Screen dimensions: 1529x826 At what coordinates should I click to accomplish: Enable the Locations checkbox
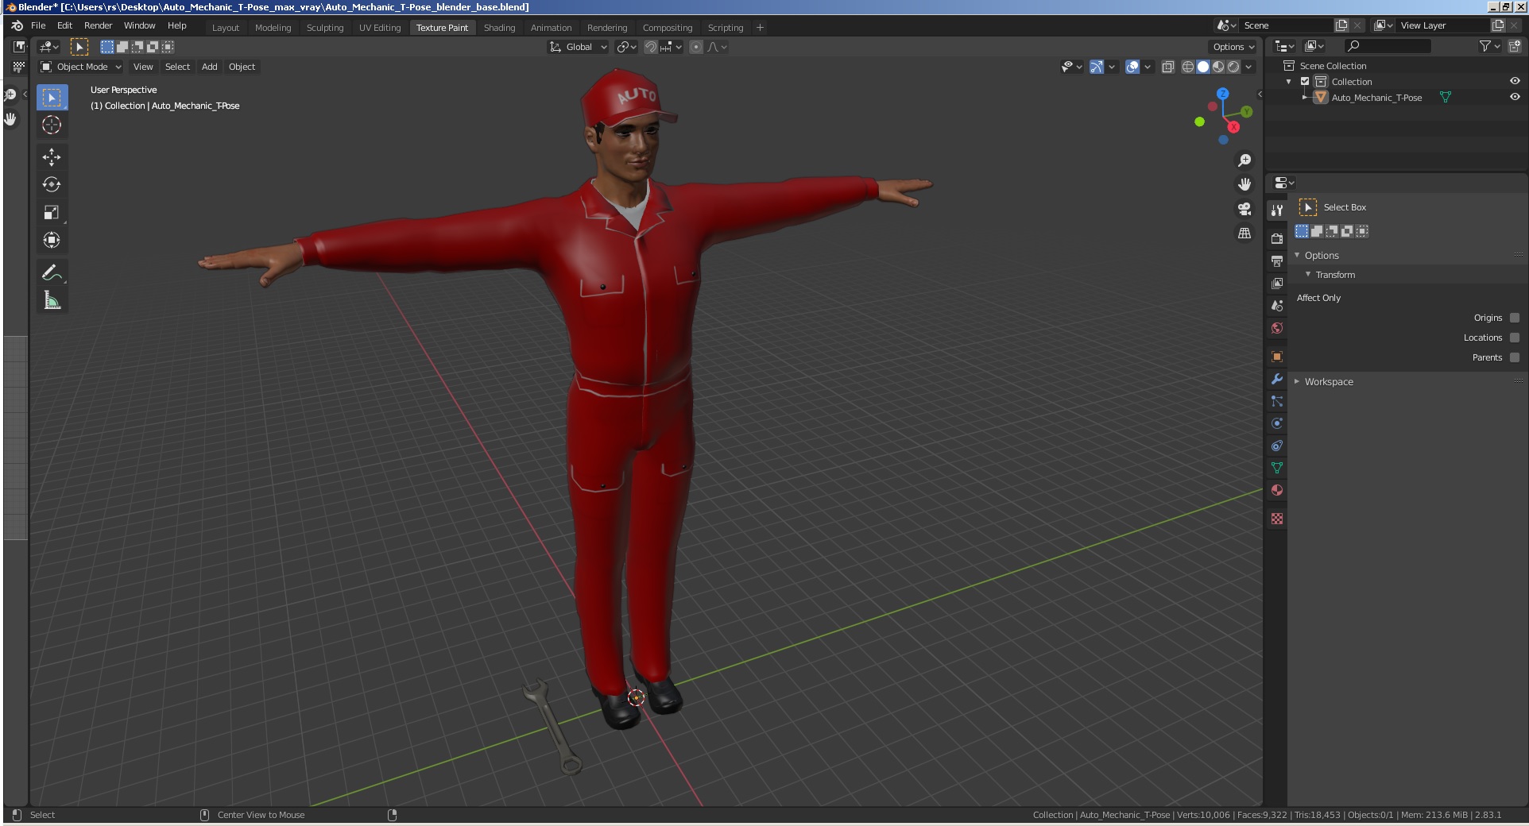[x=1515, y=338]
